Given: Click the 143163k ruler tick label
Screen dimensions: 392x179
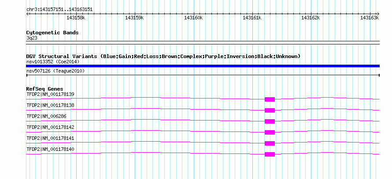Looking at the screenshot, I should click(x=370, y=18).
